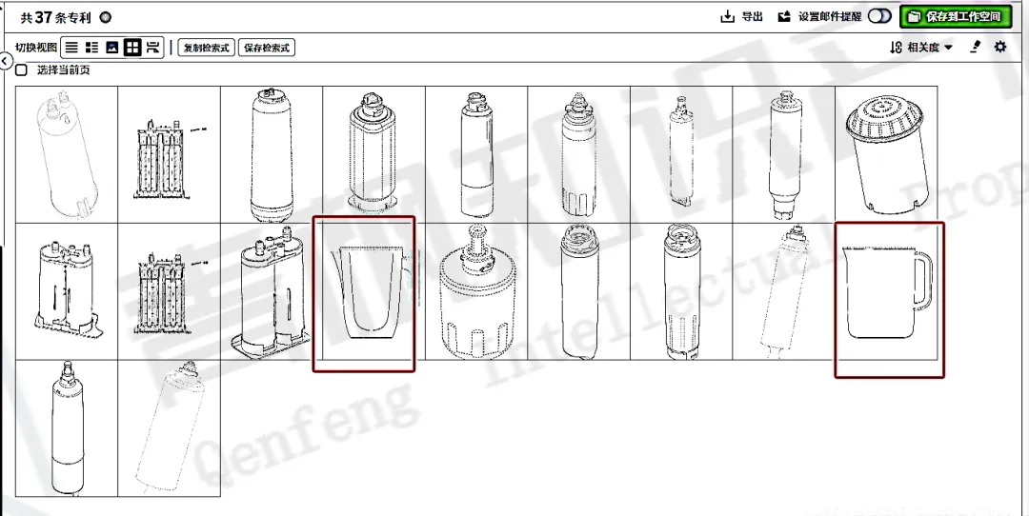Screen dimensions: 1029x516
Task: Click the green 保存到工作空间 button
Action: click(956, 16)
